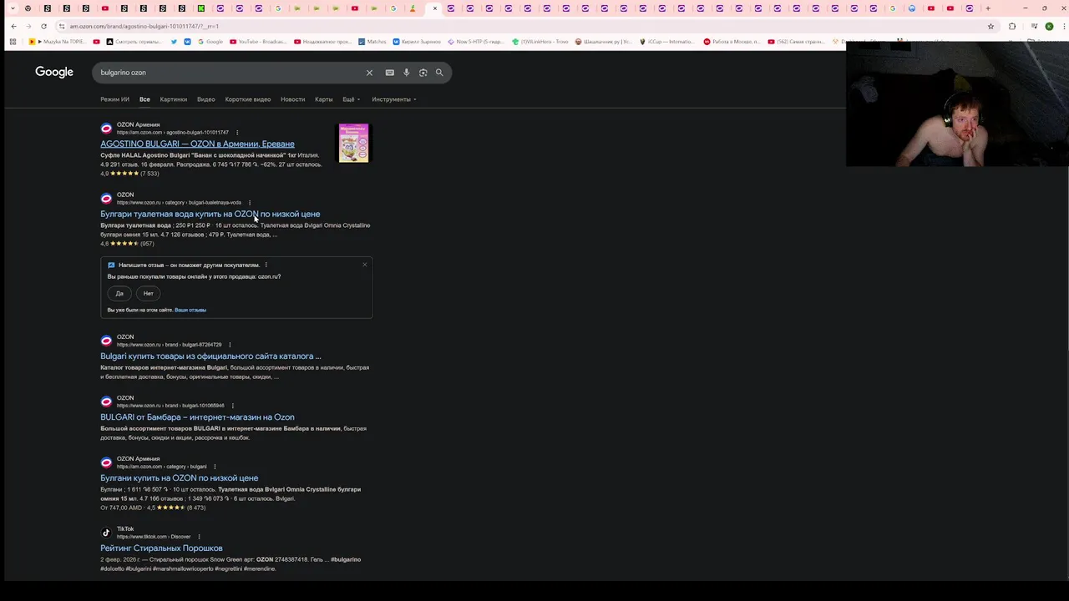This screenshot has width=1069, height=601.
Task: Open AGOSTINO BULGARI — OZON в Армении link
Action: 197,144
